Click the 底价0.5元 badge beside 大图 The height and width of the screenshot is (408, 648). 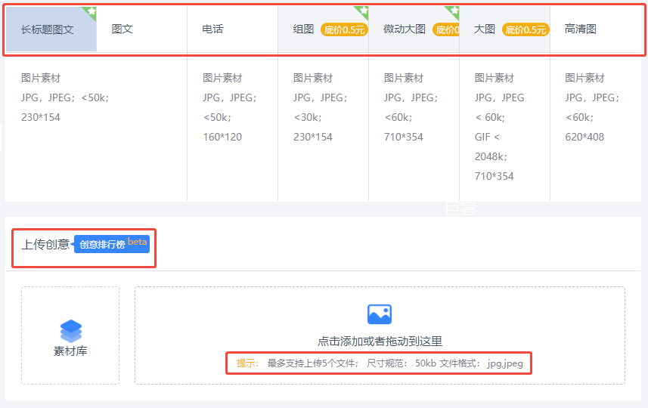[x=526, y=29]
